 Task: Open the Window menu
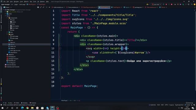(x=42, y=2)
